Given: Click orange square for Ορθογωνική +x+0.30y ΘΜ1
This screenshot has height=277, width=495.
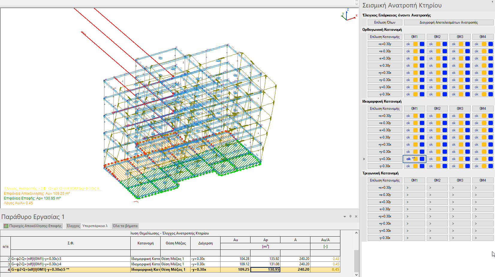Looking at the screenshot, I should 415,44.
